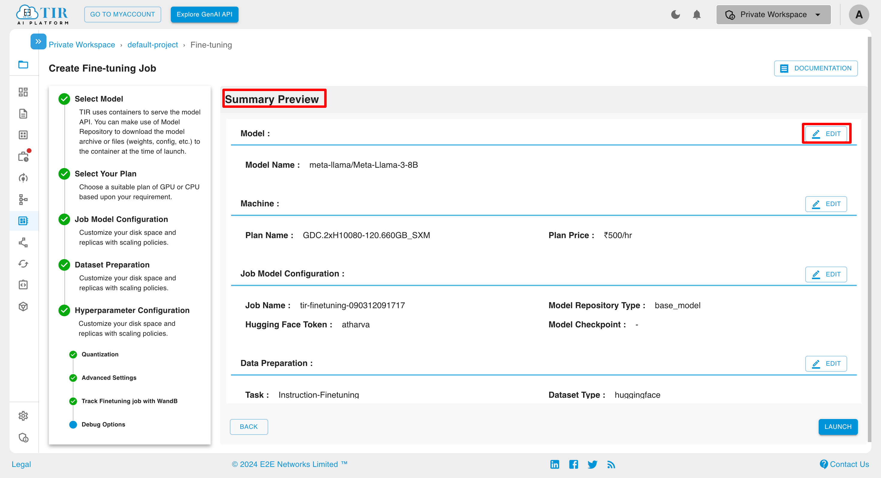The width and height of the screenshot is (881, 478).
Task: Open Facebook icon in footer
Action: tap(573, 464)
